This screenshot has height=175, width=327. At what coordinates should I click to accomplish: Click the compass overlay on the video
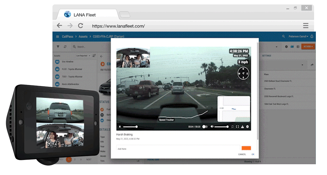[x=243, y=73]
